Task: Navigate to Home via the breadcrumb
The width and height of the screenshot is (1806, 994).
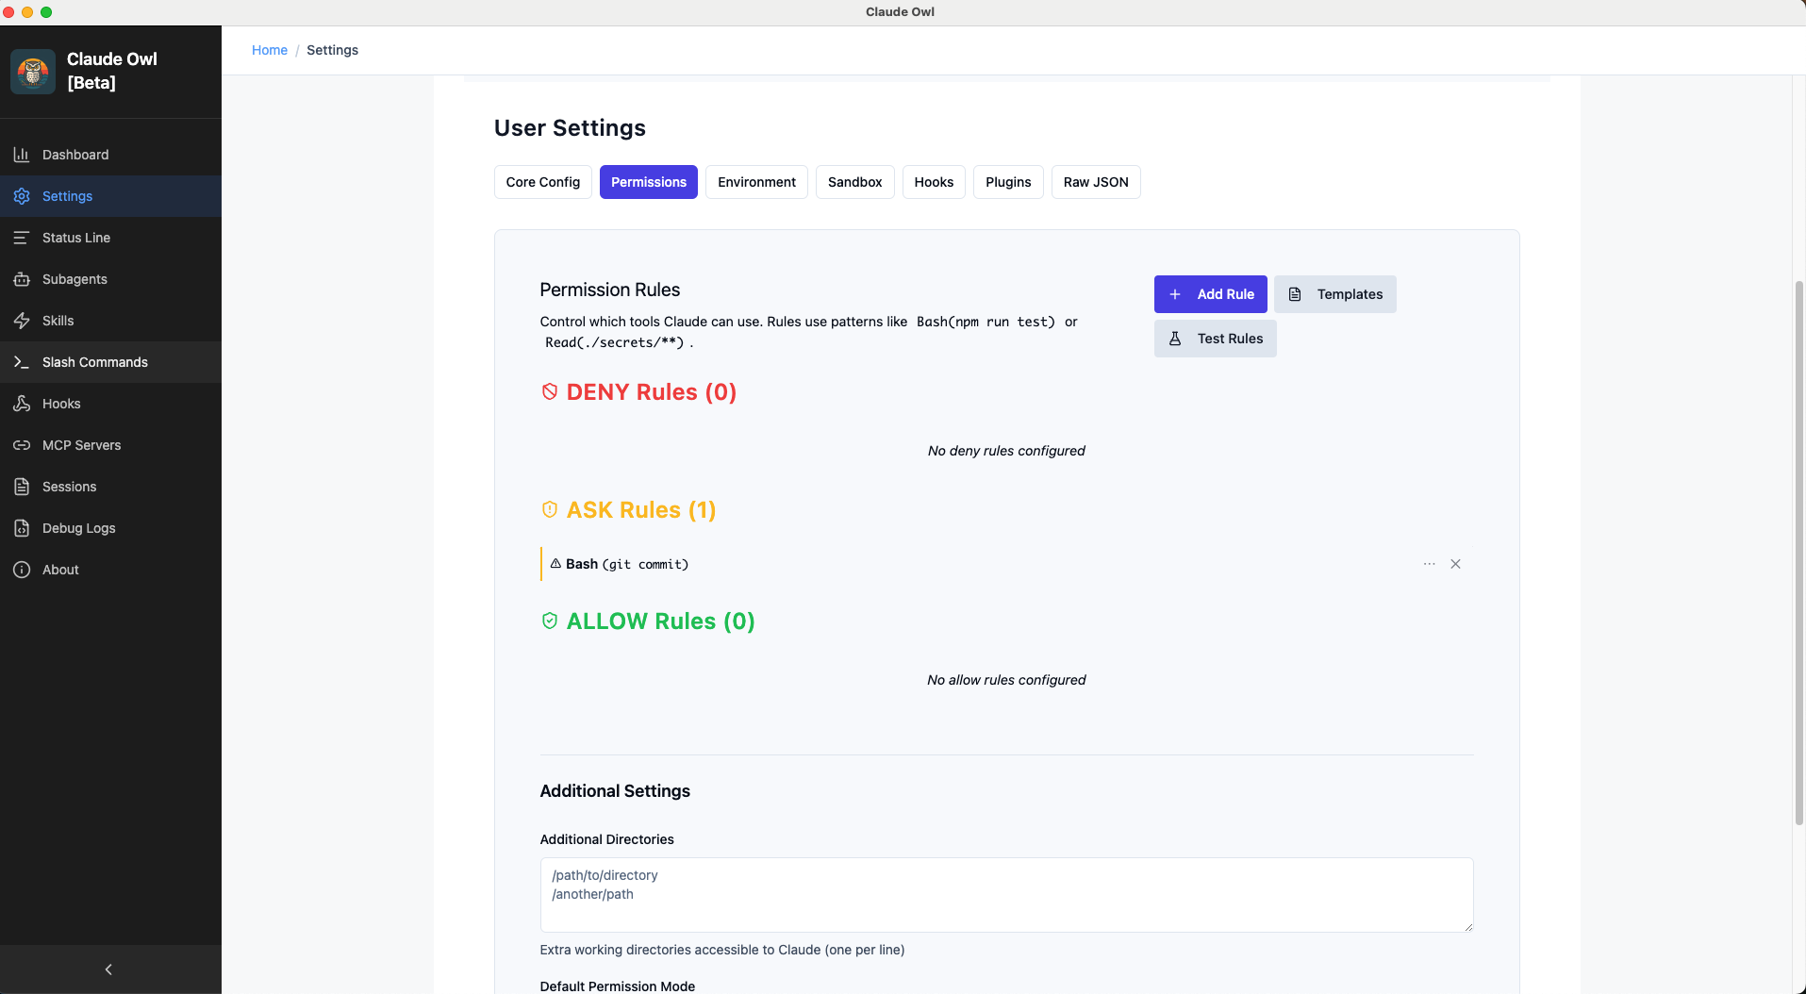Action: point(270,49)
